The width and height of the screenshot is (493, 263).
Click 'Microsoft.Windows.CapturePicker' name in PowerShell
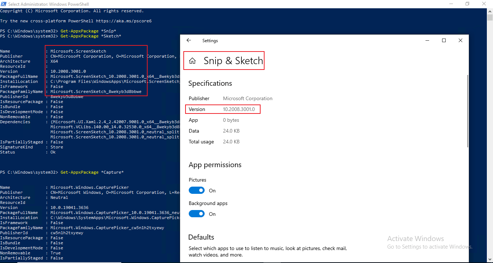coord(90,187)
